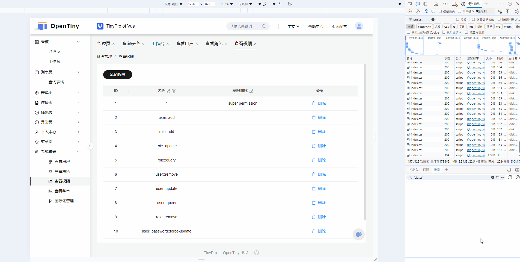Click the GitHub icon in the footer
Image resolution: width=520 pixels, height=262 pixels.
pyautogui.click(x=256, y=253)
